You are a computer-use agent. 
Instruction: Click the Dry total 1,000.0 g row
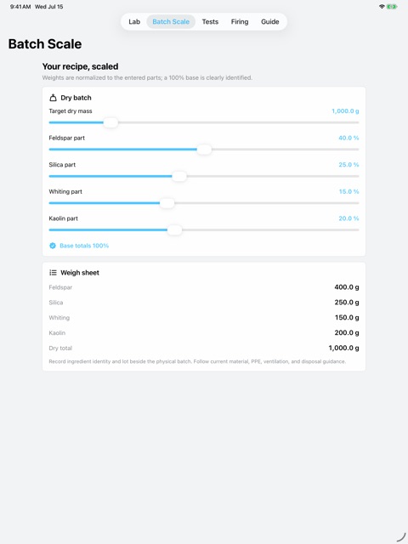coord(204,348)
